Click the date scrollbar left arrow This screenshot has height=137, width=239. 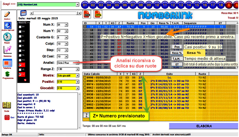click(31, 13)
